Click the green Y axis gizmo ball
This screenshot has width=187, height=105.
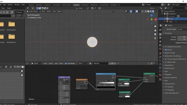152,20
